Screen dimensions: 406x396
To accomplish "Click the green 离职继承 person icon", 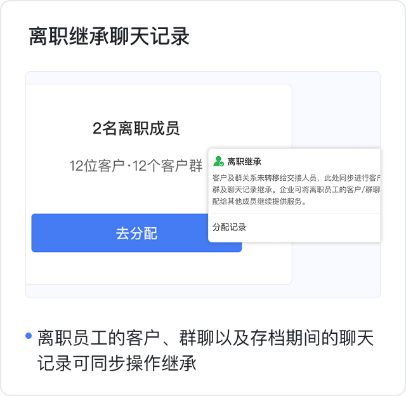I will point(219,161).
